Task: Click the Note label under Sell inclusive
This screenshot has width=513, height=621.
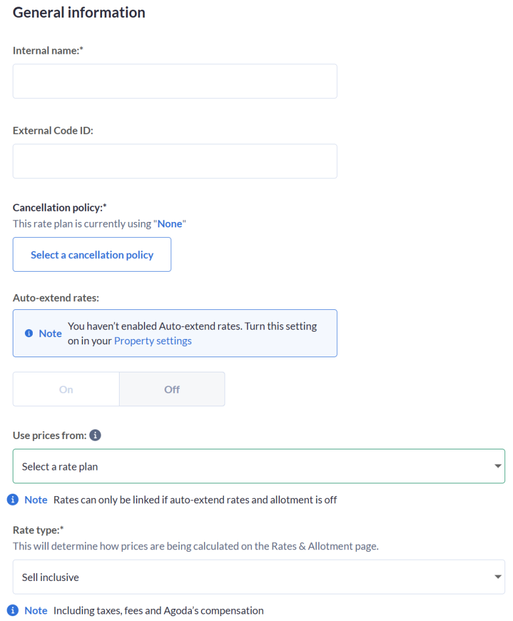Action: [36, 611]
